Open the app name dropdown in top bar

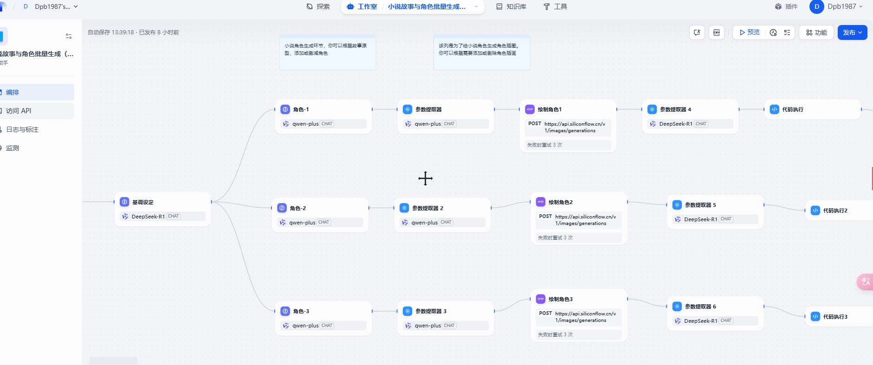coord(476,6)
